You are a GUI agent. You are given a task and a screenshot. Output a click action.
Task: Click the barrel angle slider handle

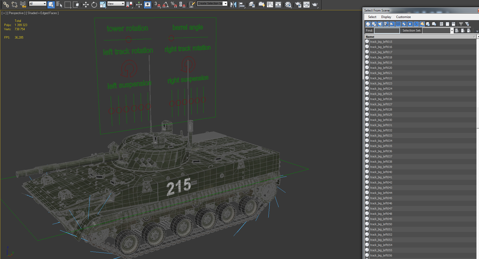coord(172,39)
